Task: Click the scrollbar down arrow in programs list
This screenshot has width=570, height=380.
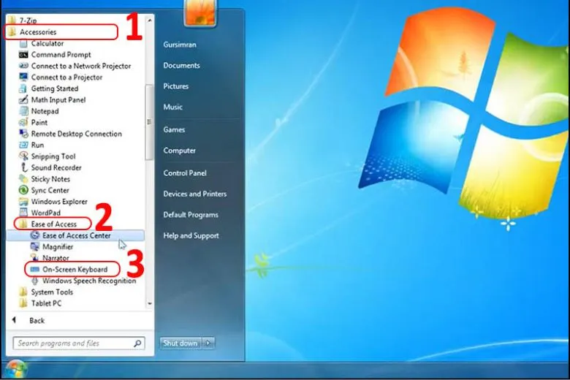Action: pos(149,303)
